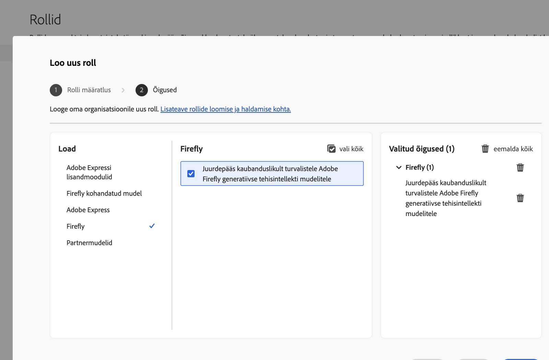The height and width of the screenshot is (360, 549).
Task: Click the trash icon next to eemalda kõik
Action: point(485,149)
